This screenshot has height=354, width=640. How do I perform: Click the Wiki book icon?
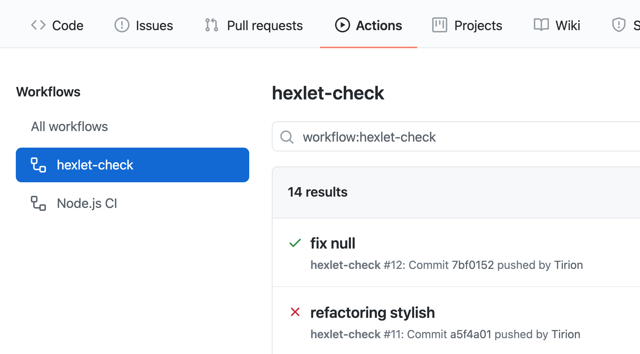pyautogui.click(x=541, y=25)
